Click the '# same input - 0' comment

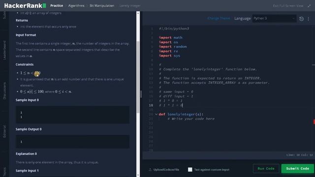[x=176, y=92]
